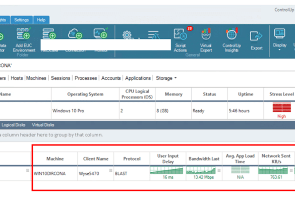Click the User Input Delay column header
Viewport: 295px width, 197px height.
[168, 159]
